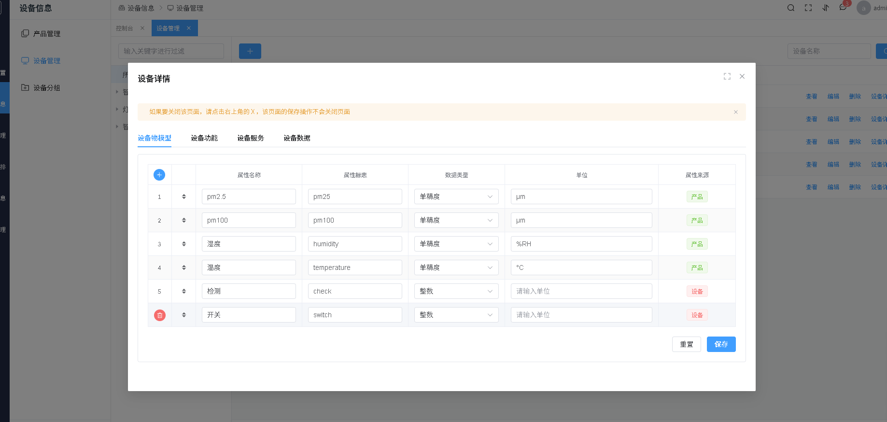Click unit input field for switch row
887x422 pixels.
point(581,315)
